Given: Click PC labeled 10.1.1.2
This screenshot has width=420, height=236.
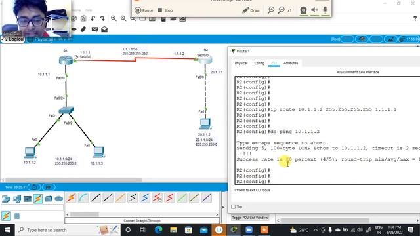Looking at the screenshot, I should pos(30,153).
